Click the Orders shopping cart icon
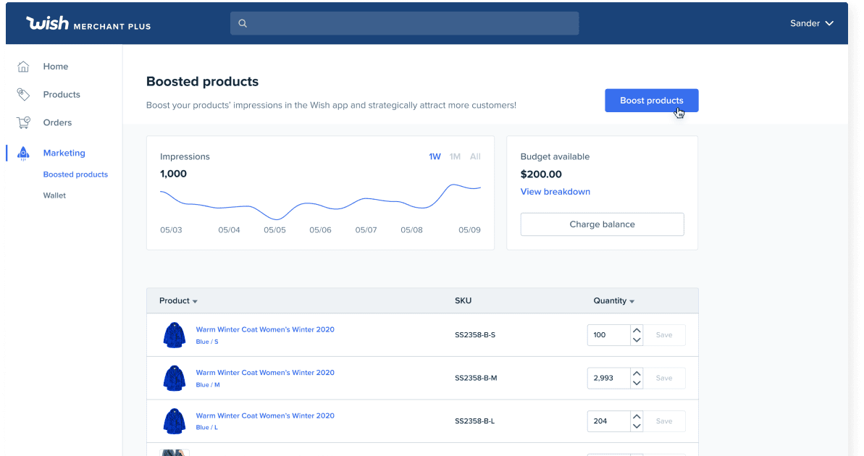 [x=23, y=123]
